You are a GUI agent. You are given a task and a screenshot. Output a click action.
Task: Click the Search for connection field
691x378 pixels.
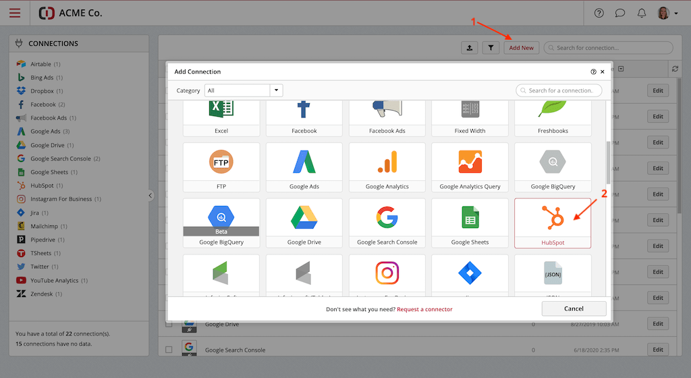(x=608, y=47)
